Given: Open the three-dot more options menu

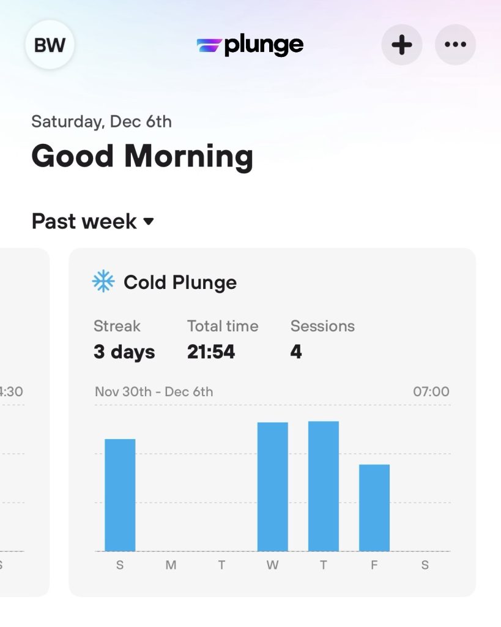Looking at the screenshot, I should 455,45.
